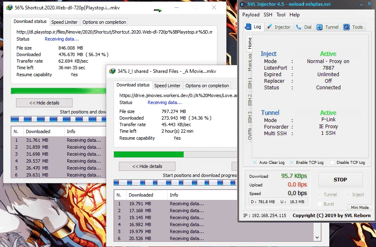This screenshot has width=376, height=247.
Task: Click the segment progress strip in J_I shared window
Action: click(x=175, y=183)
